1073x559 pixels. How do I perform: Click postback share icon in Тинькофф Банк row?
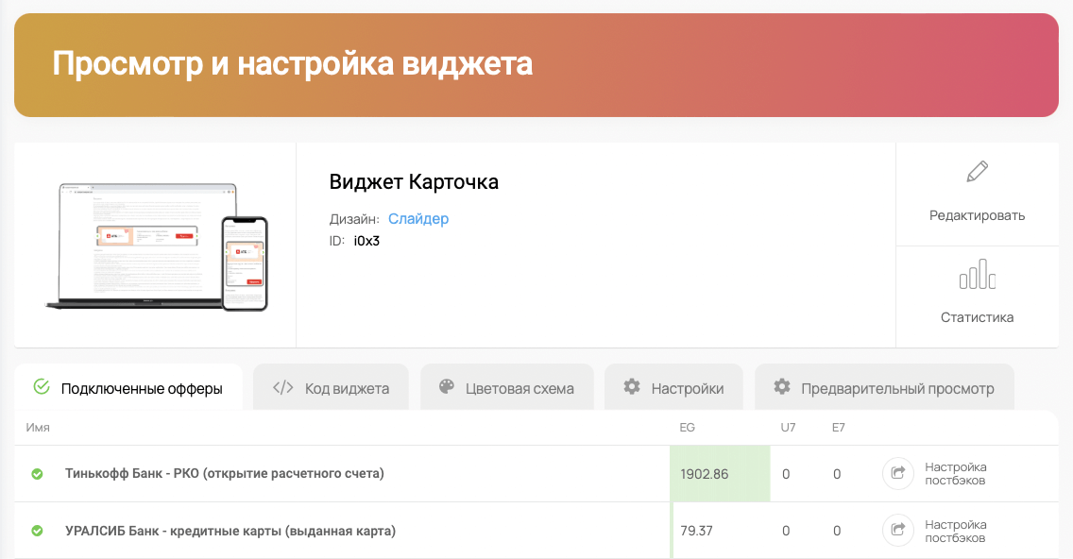coord(898,473)
